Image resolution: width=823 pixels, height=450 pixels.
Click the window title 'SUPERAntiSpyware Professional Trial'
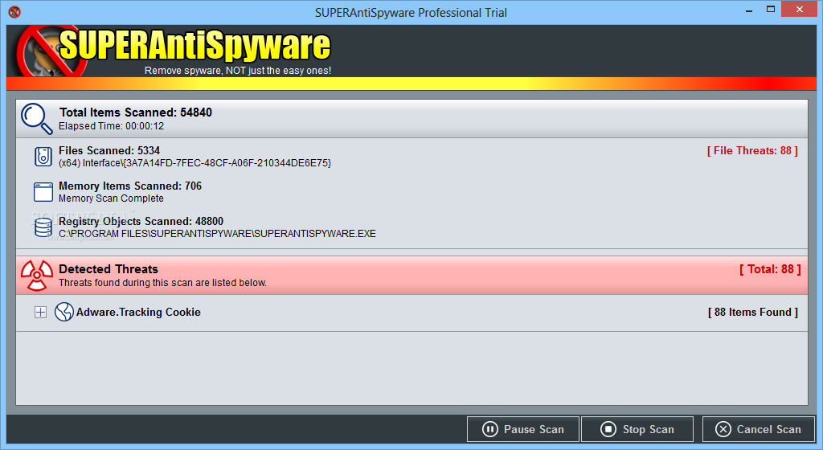(411, 13)
